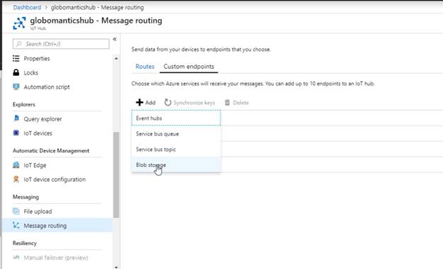Image resolution: width=443 pixels, height=269 pixels.
Task: Open Query explorer page
Action: pos(43,119)
